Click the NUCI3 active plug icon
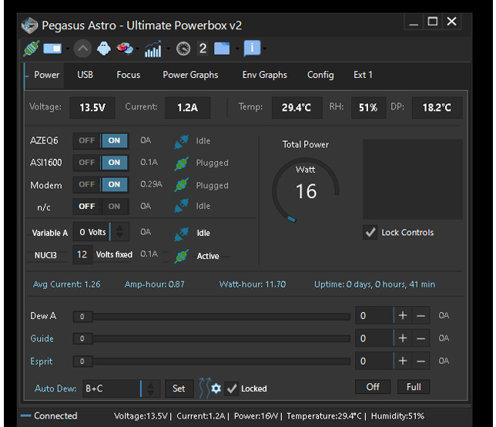Image resolution: width=496 pixels, height=427 pixels. coord(182,256)
